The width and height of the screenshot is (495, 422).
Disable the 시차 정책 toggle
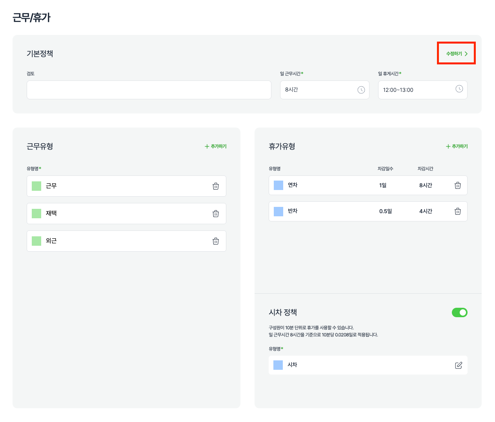[x=459, y=312]
